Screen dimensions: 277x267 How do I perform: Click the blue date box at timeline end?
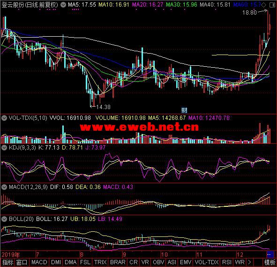(270, 255)
